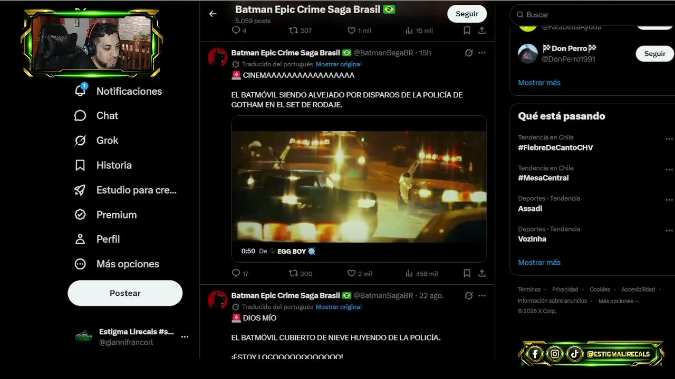675x379 pixels.
Task: Repost the post with 300 reposts
Action: pyautogui.click(x=293, y=273)
